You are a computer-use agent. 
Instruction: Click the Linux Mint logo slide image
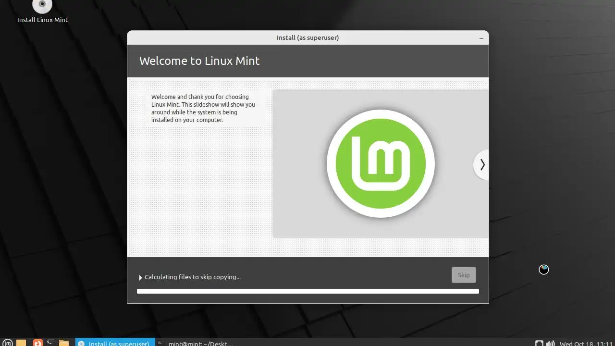click(x=381, y=163)
